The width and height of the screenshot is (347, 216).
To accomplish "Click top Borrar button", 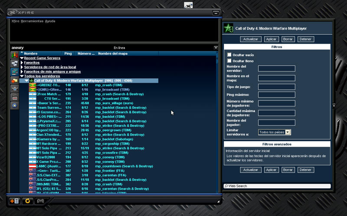I will tap(288, 39).
